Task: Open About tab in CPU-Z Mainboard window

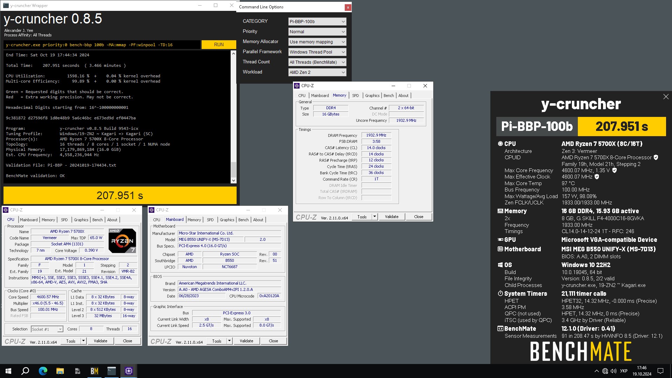Action: [258, 220]
